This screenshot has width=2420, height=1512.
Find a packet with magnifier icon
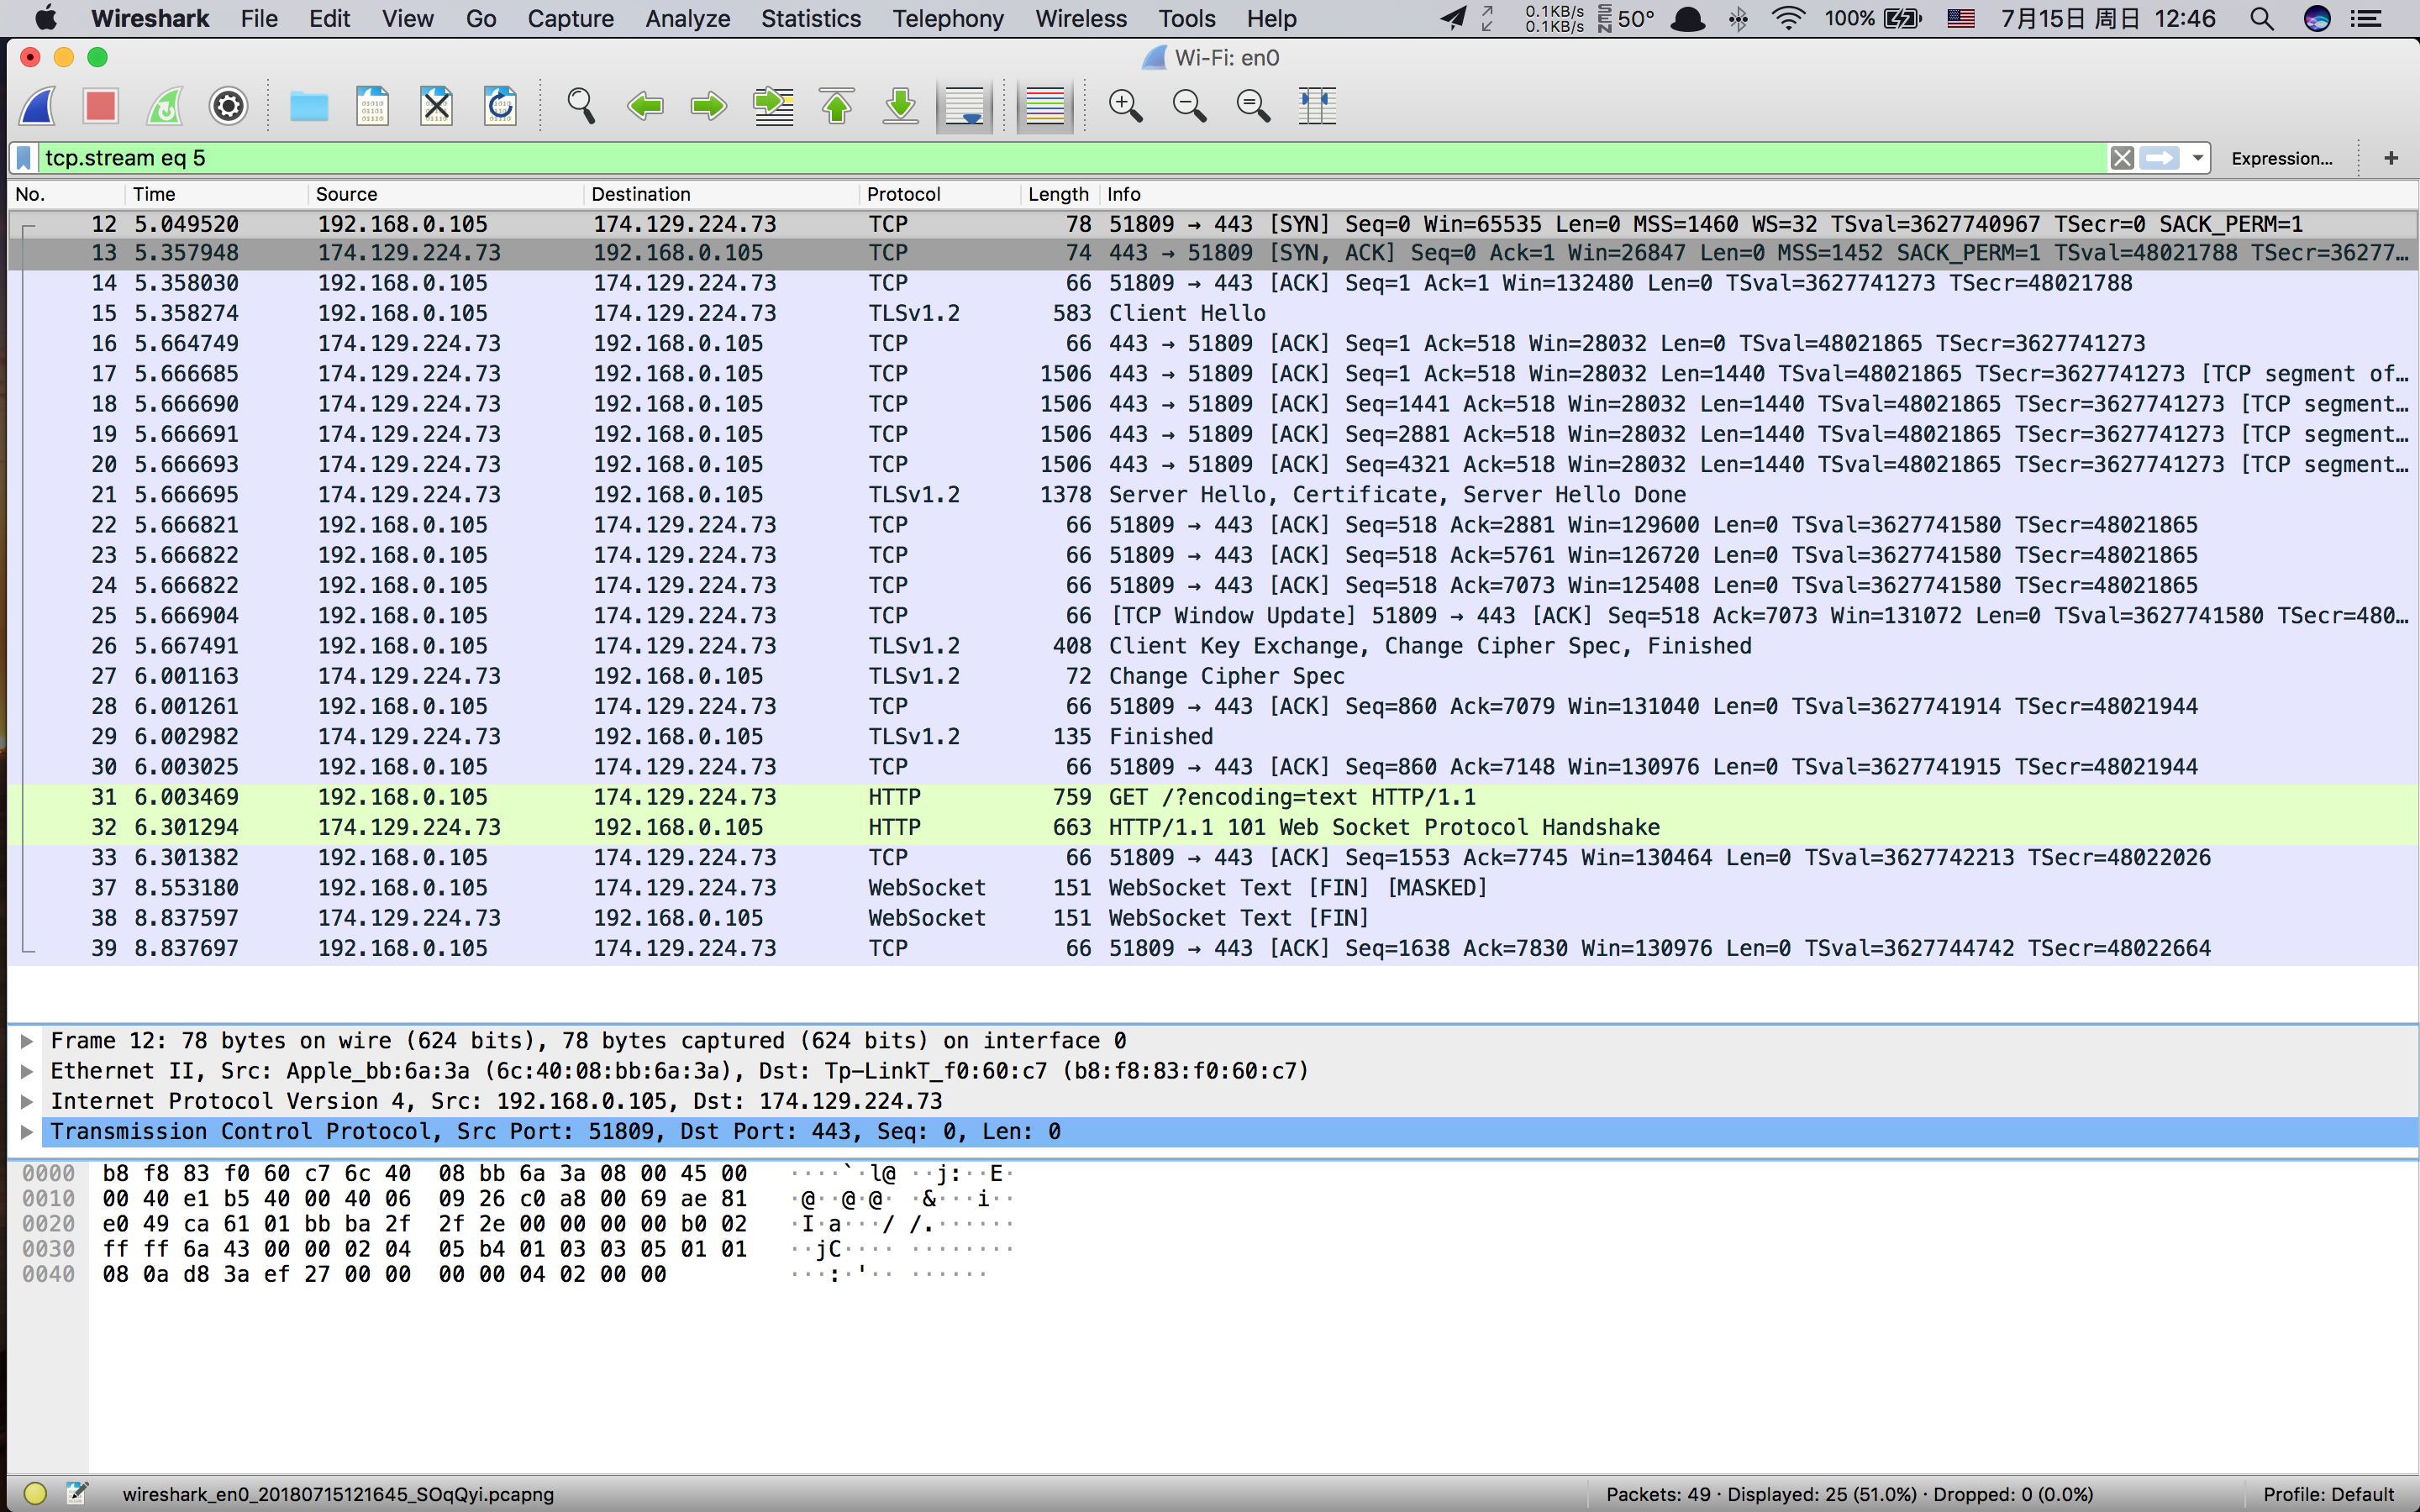tap(581, 106)
